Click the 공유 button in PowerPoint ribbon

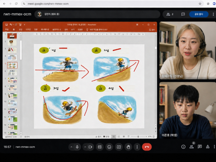152,30
